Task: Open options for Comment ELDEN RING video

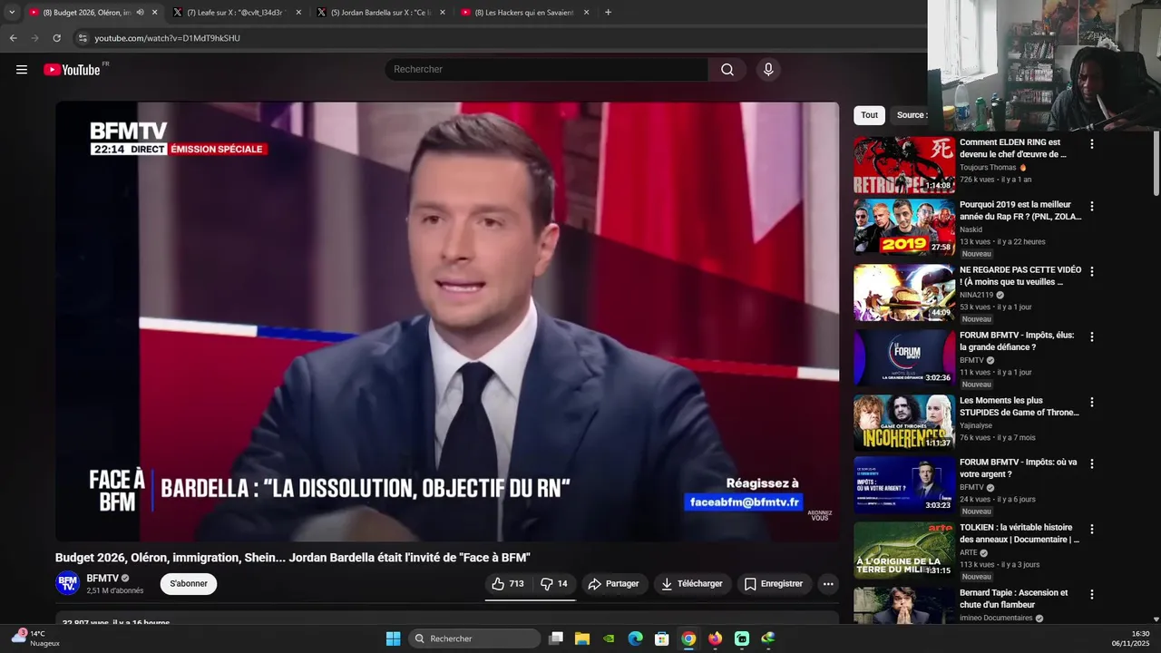Action: tap(1092, 144)
